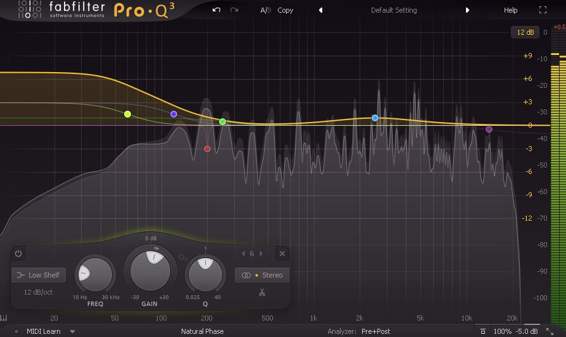The image size is (566, 337).
Task: Click the undo arrow icon
Action: click(x=217, y=10)
